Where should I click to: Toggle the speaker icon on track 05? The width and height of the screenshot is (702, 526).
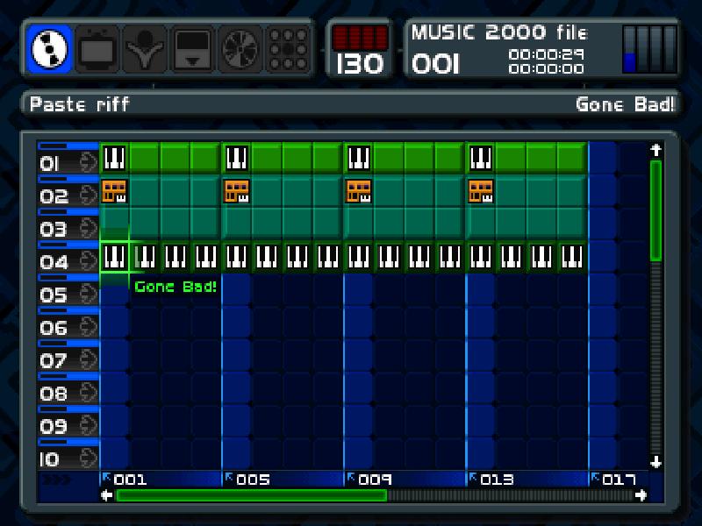tap(89, 295)
